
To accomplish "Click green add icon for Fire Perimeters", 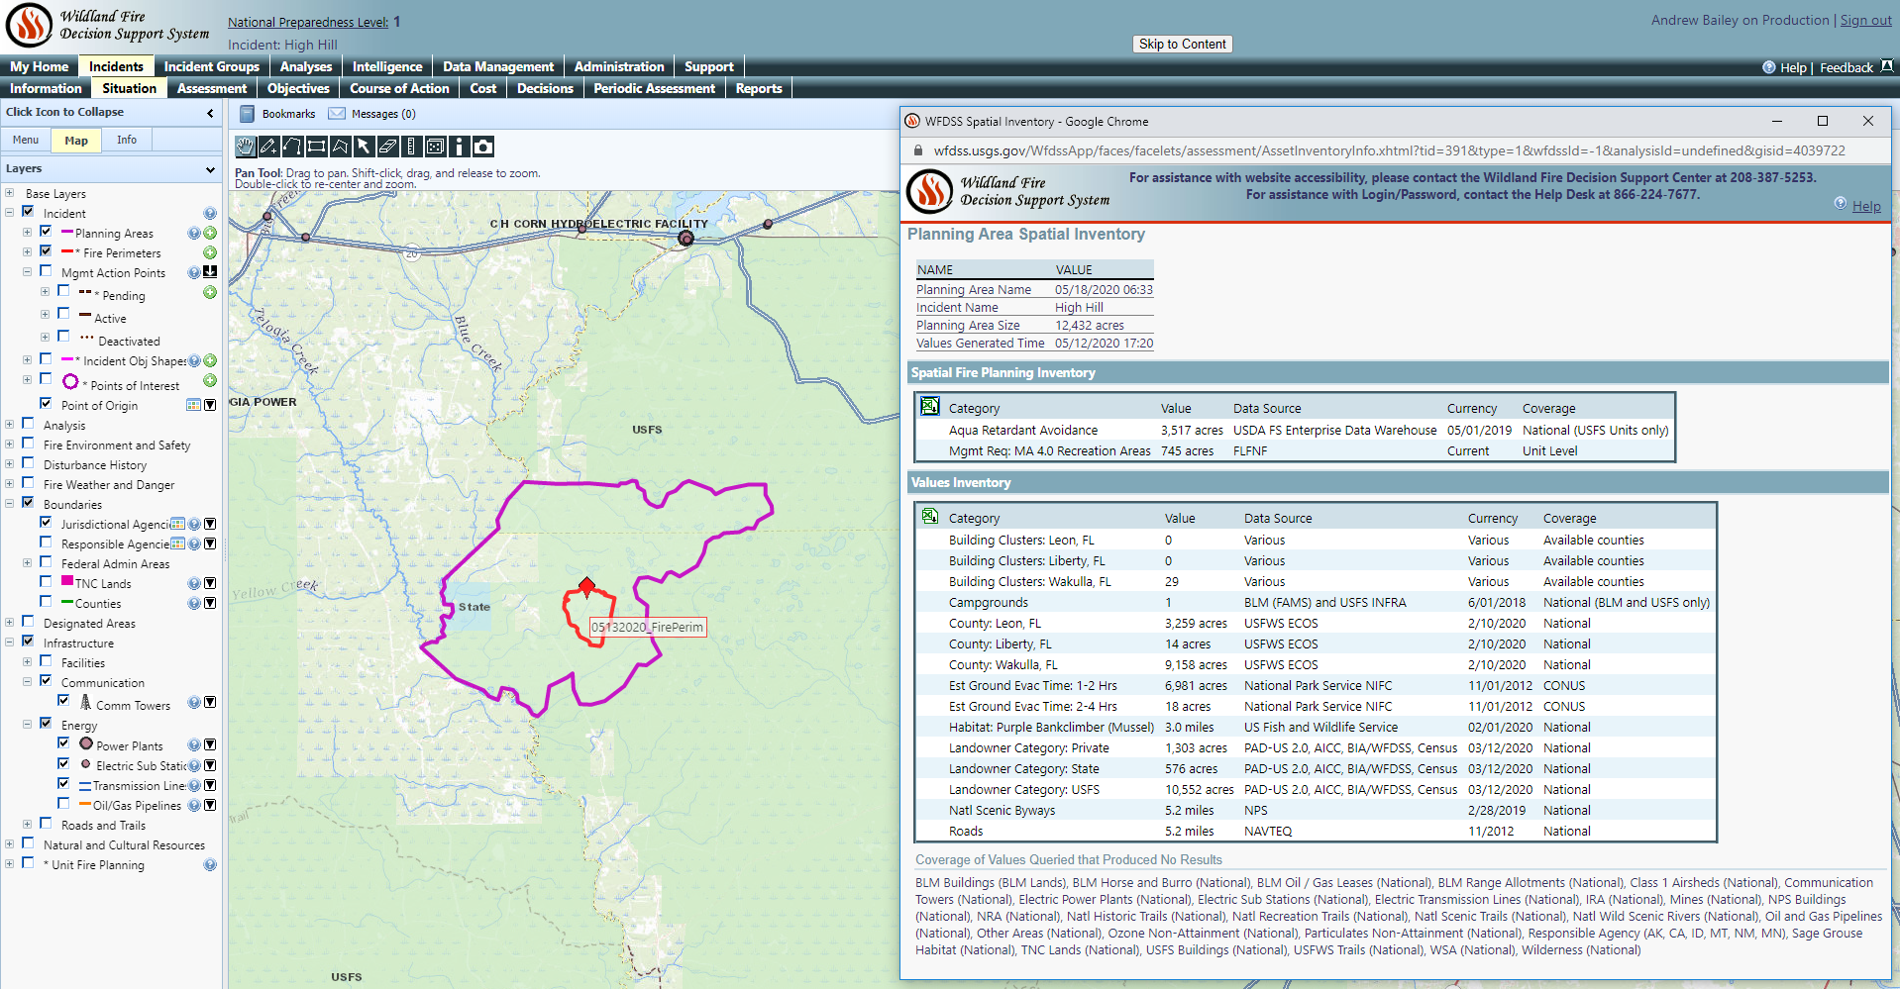I will (210, 252).
